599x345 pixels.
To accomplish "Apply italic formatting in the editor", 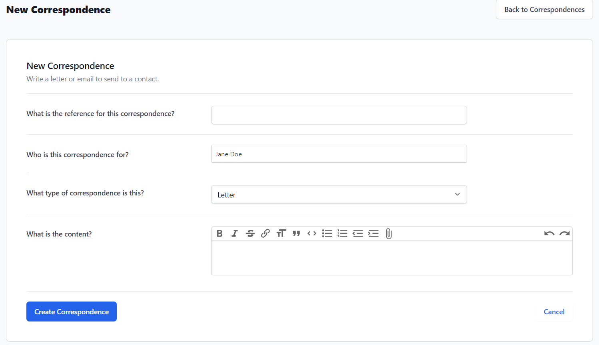I will pyautogui.click(x=235, y=233).
